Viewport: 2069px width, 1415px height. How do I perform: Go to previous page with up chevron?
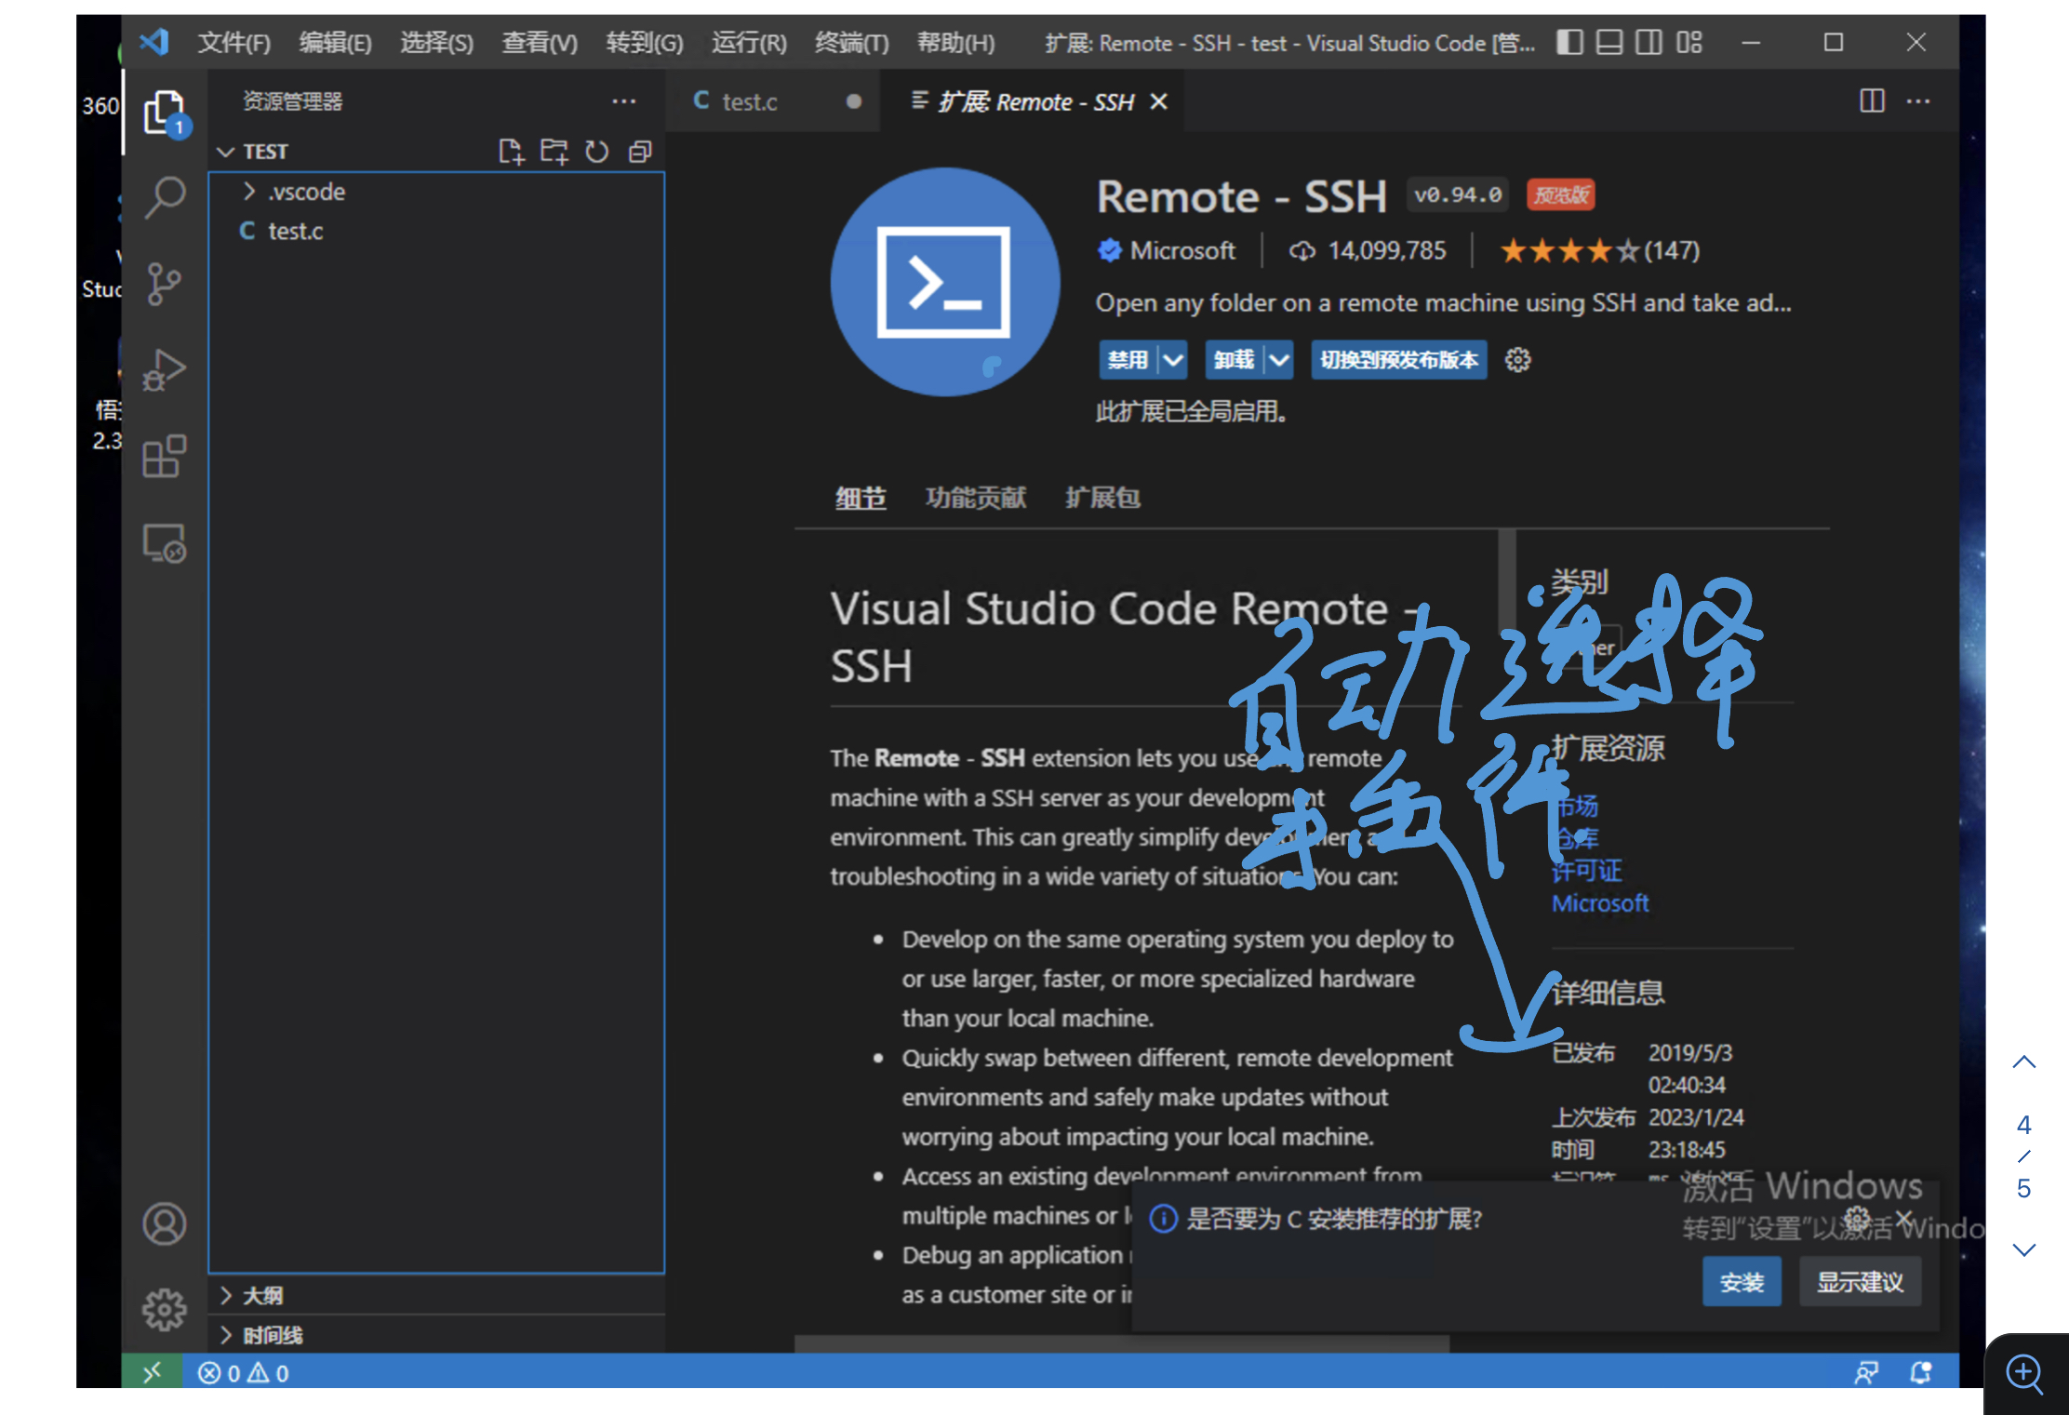[2024, 1062]
